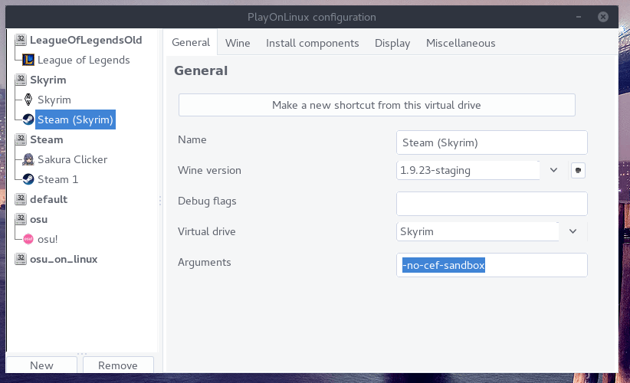Go to the Display tab
This screenshot has height=383, width=630.
[392, 43]
